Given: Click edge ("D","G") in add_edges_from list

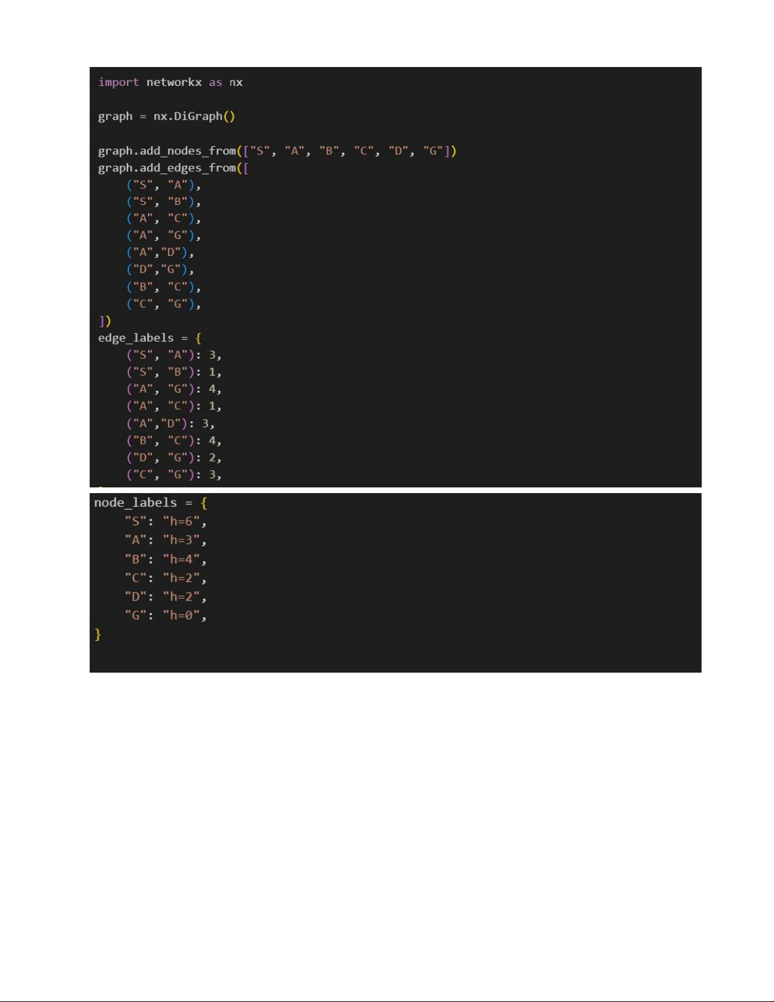Looking at the screenshot, I should pos(160,270).
